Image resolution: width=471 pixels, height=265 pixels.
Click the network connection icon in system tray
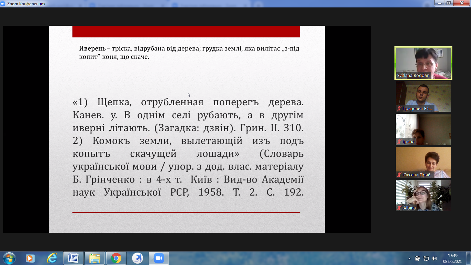tap(426, 258)
